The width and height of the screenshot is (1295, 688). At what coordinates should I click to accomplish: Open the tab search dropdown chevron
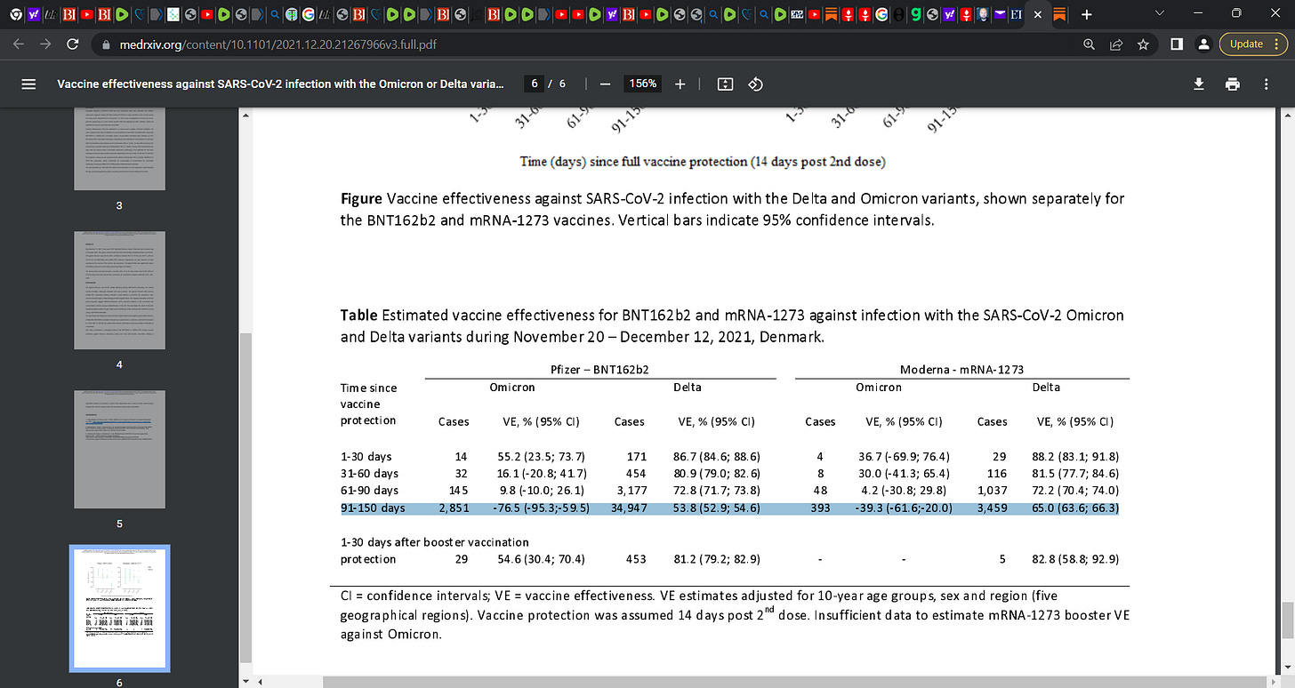pos(1159,14)
